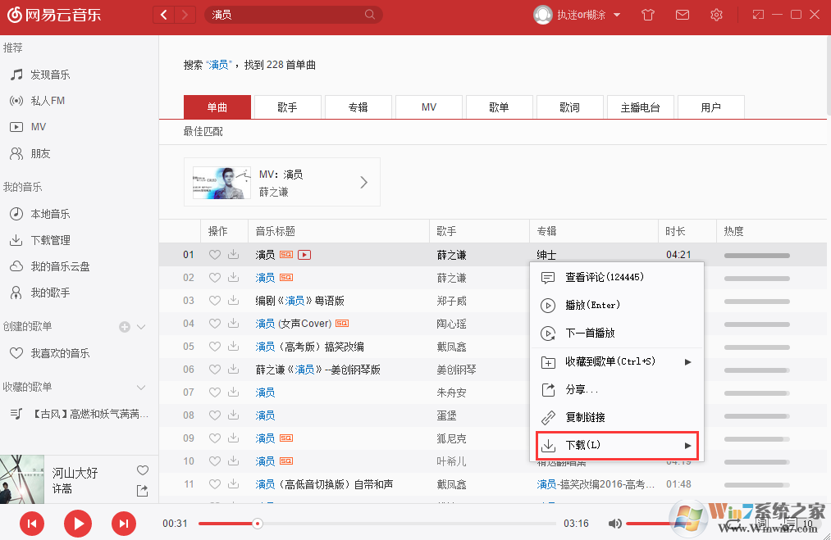Switch to mini mode using the top-right icon
The width and height of the screenshot is (831, 540).
757,14
